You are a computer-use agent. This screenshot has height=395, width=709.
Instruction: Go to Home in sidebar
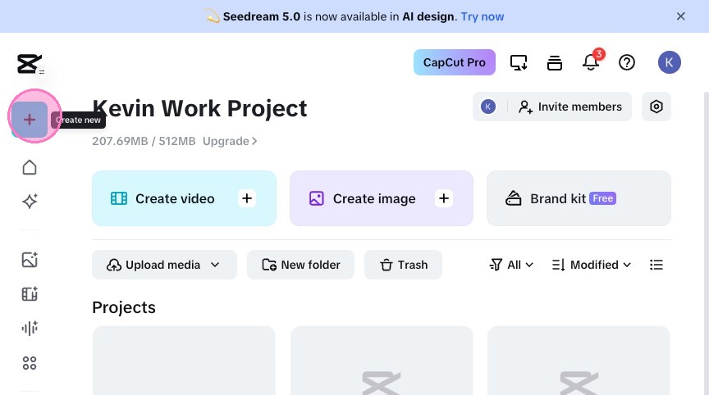click(x=30, y=167)
